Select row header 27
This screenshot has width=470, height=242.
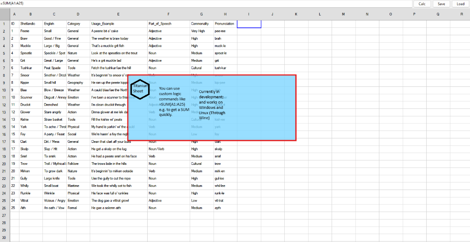[5, 216]
